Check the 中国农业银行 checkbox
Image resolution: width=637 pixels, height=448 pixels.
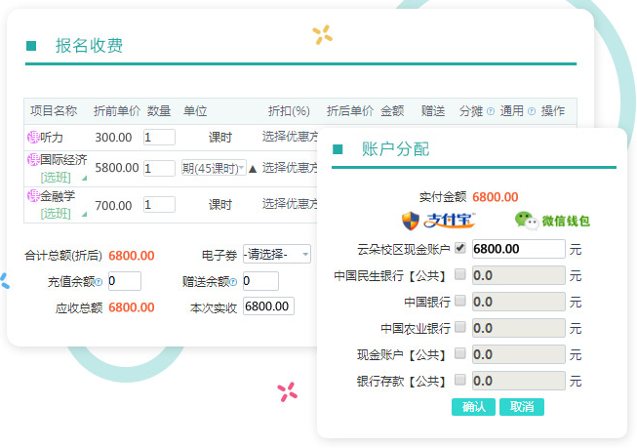pyautogui.click(x=459, y=327)
